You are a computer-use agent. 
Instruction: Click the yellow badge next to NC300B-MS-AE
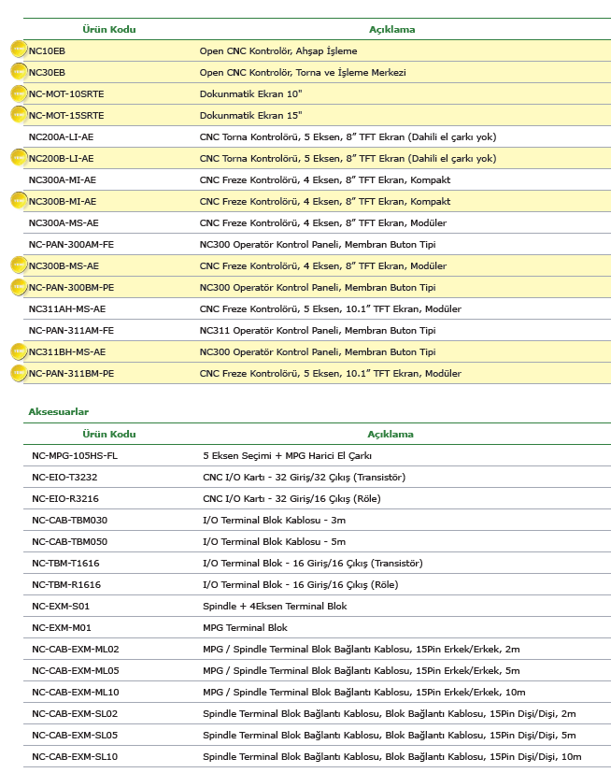click(x=19, y=265)
